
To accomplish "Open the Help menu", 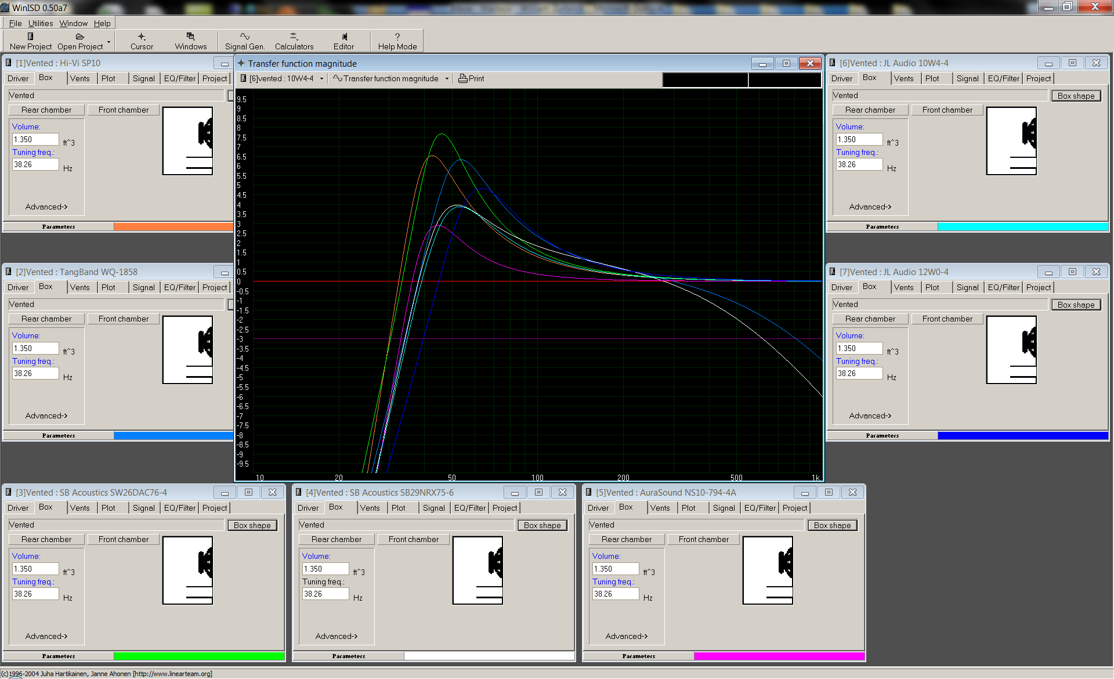I will tap(102, 23).
